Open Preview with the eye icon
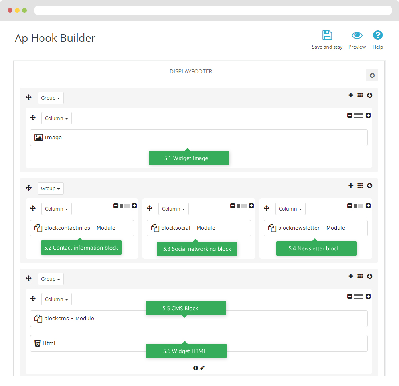399x386 pixels. pyautogui.click(x=357, y=35)
